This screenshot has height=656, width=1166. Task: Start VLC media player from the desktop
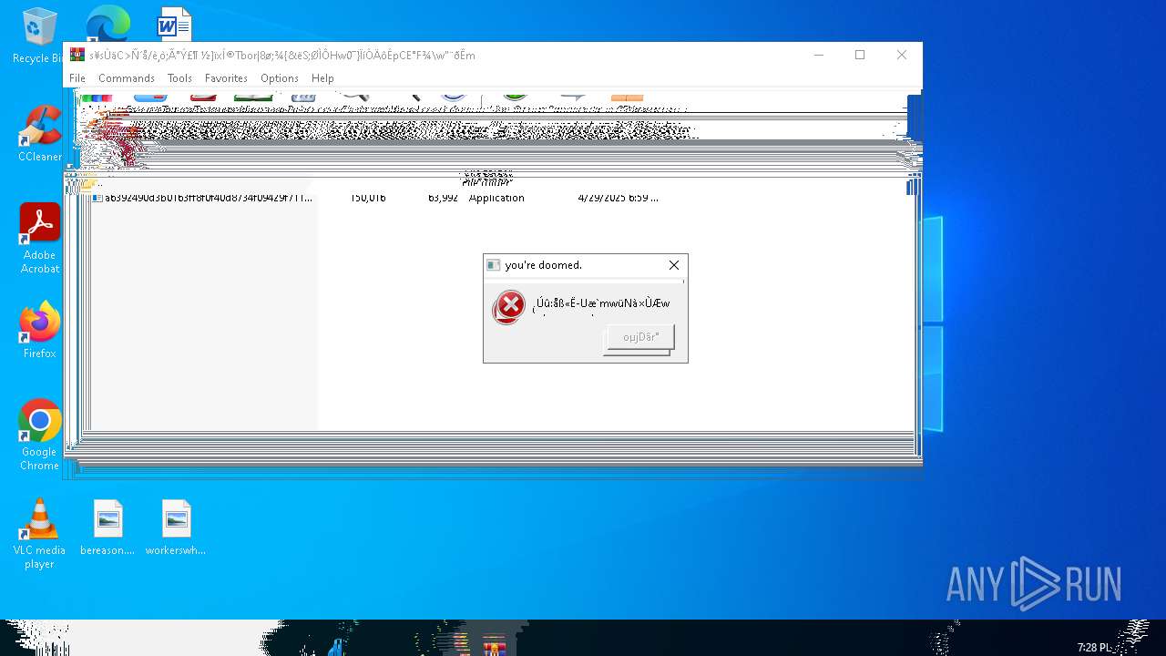click(x=40, y=534)
